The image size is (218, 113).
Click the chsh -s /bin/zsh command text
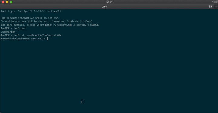[x=80, y=21]
